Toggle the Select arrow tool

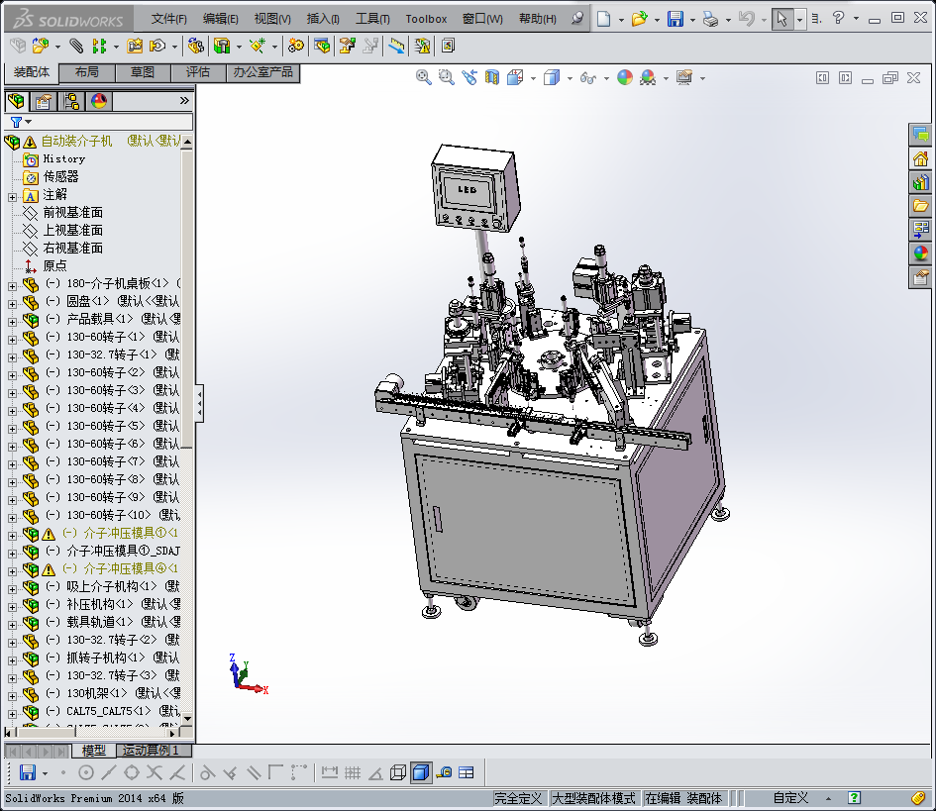[x=781, y=19]
